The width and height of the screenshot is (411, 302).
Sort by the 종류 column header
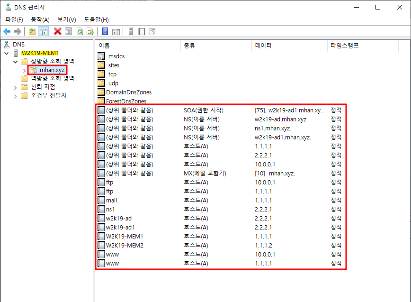(216, 46)
